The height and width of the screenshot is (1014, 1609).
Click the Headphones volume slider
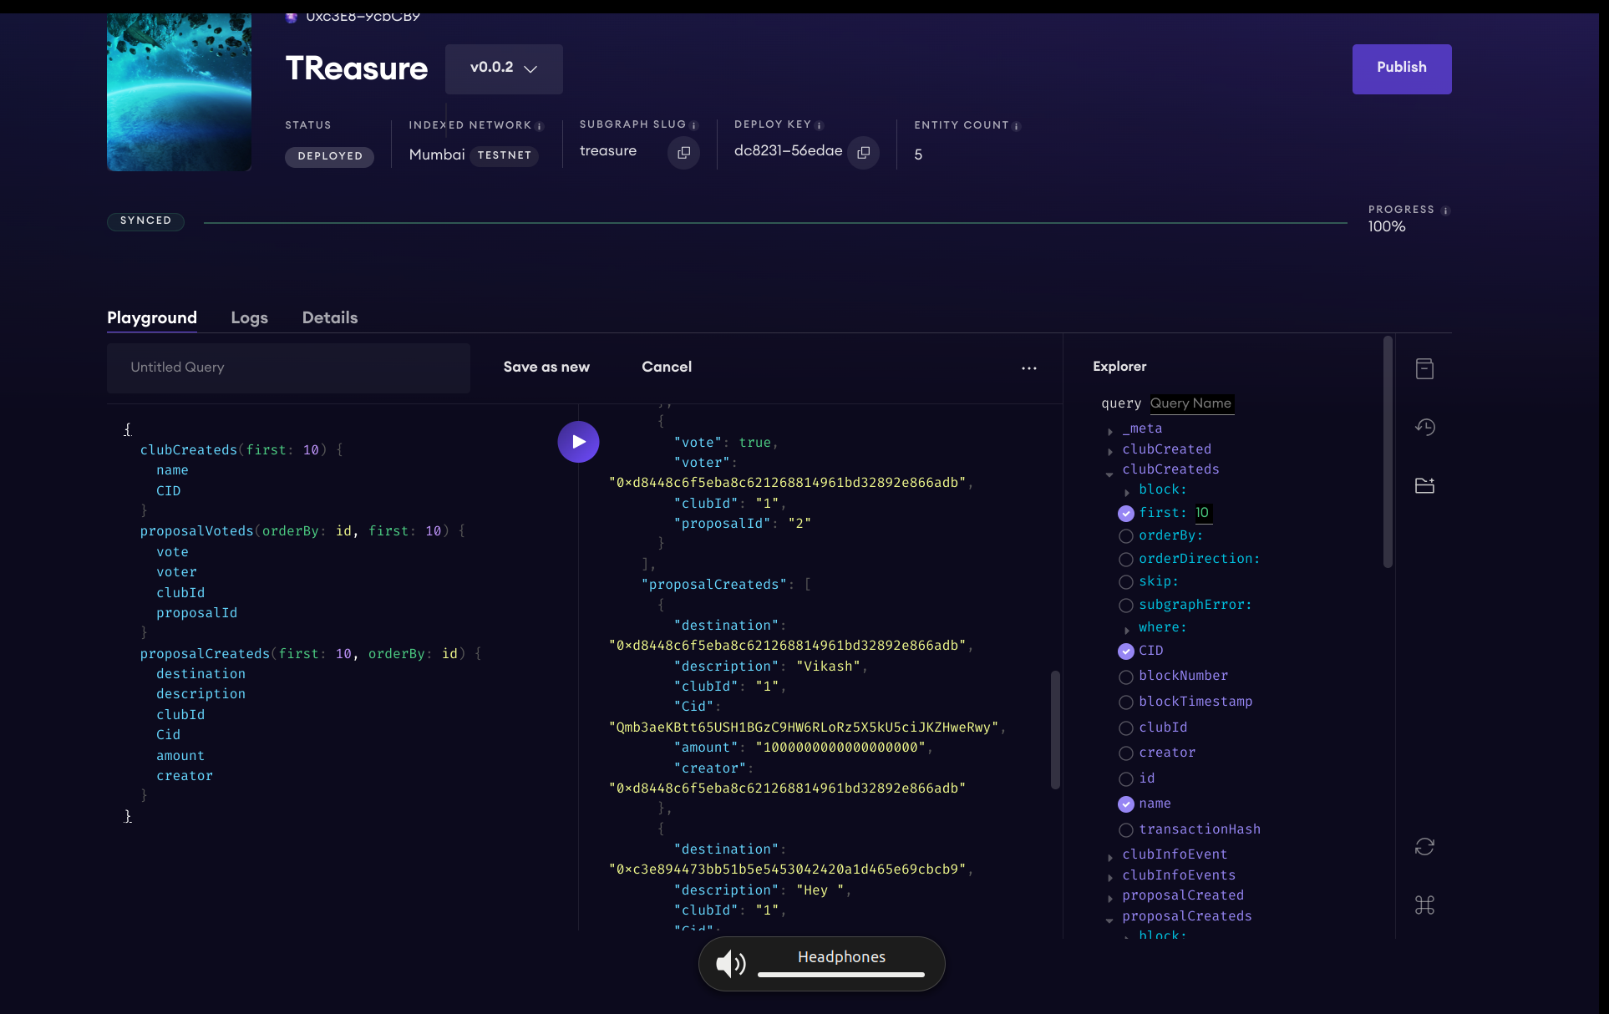[x=841, y=975]
